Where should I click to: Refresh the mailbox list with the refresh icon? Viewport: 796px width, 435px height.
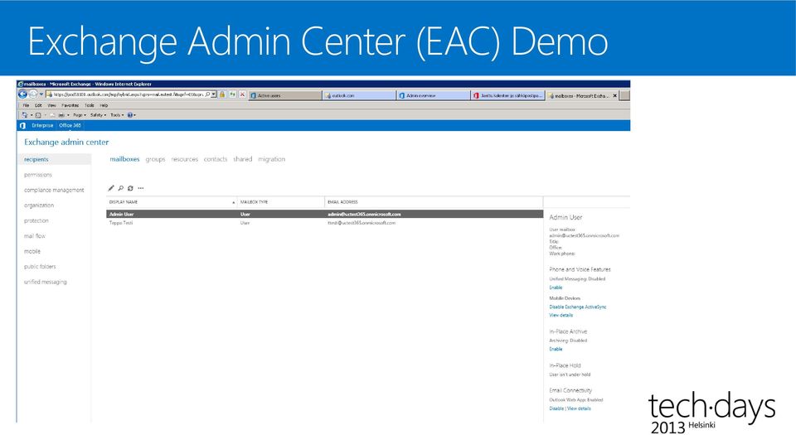pyautogui.click(x=130, y=188)
